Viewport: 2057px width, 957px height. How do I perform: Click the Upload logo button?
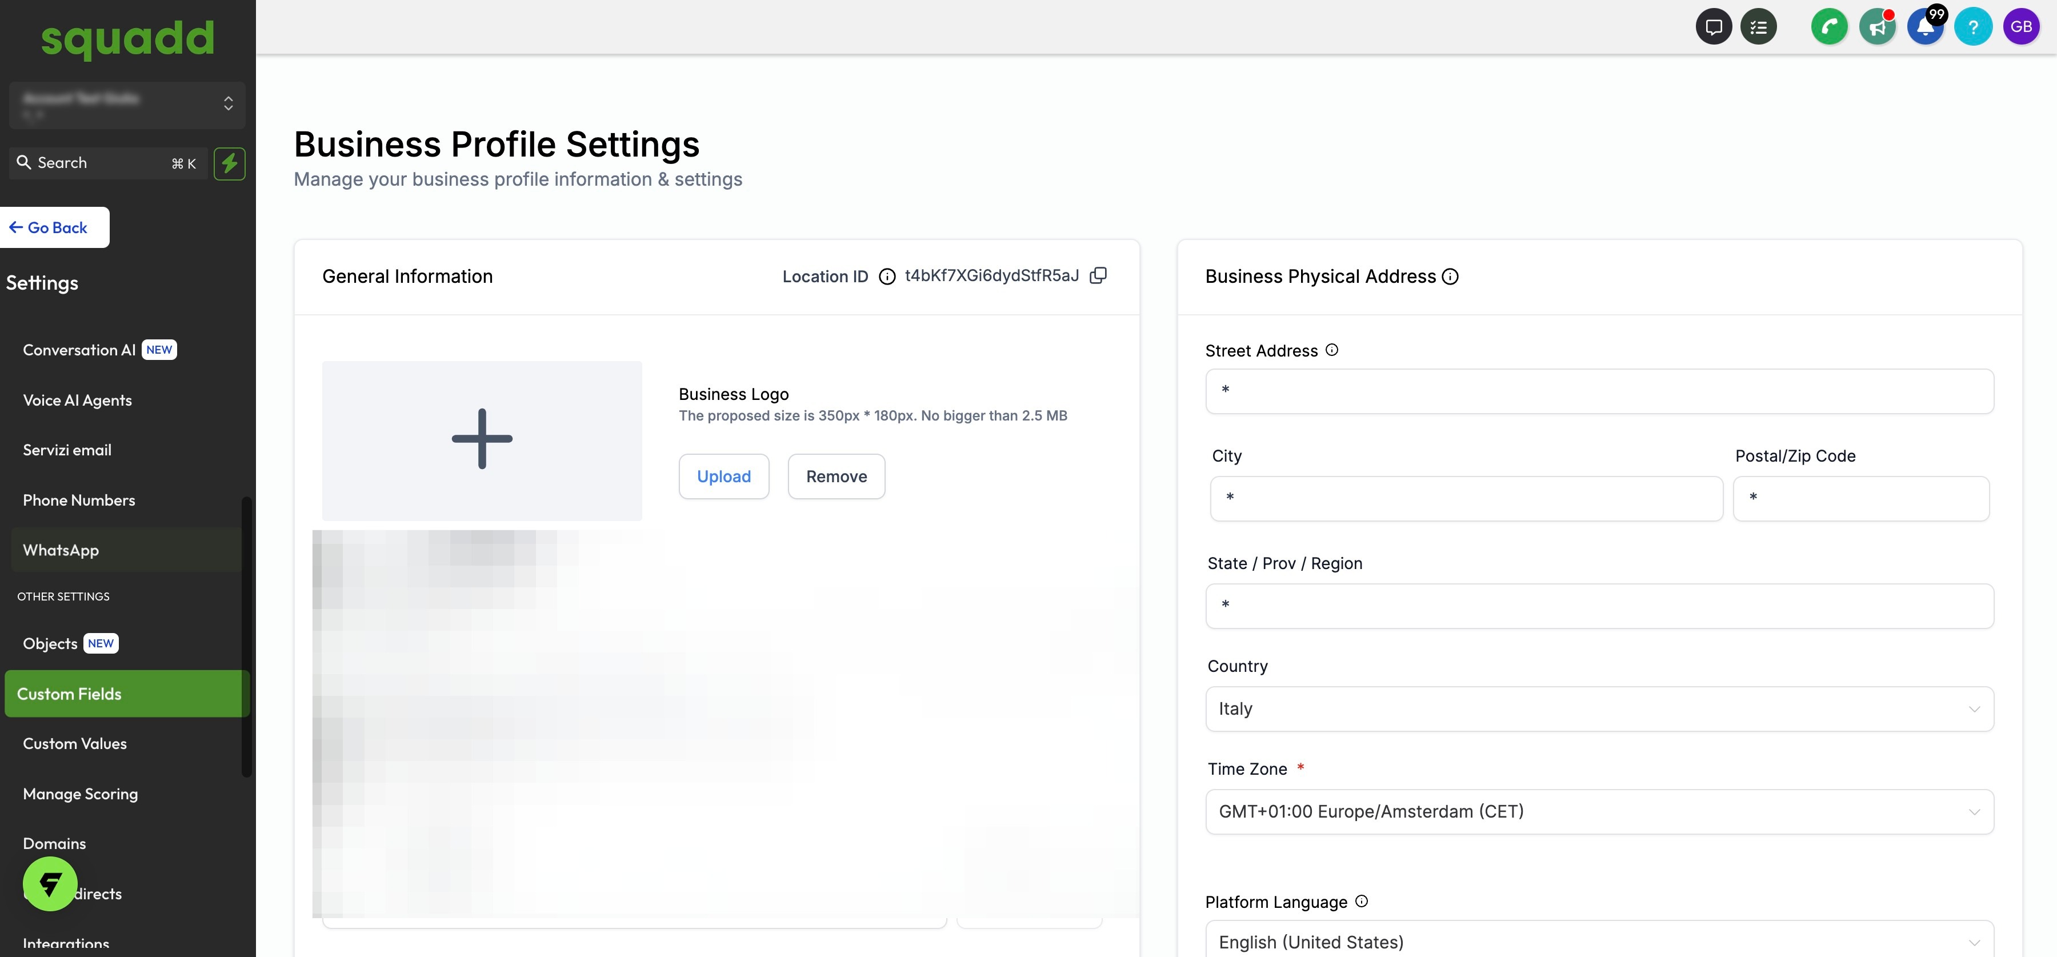pyautogui.click(x=723, y=477)
